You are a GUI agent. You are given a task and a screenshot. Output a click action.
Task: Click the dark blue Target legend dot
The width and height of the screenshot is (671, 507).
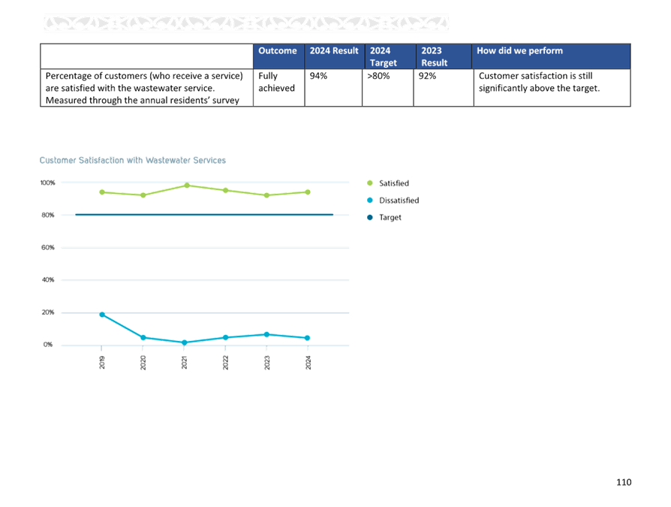click(x=370, y=217)
